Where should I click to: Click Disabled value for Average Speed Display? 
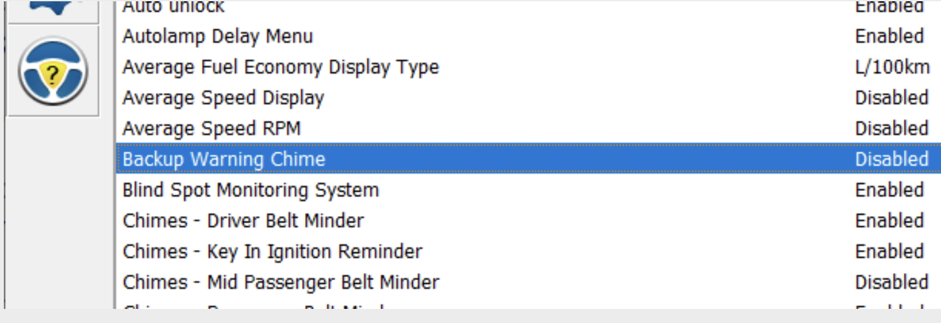tap(892, 98)
